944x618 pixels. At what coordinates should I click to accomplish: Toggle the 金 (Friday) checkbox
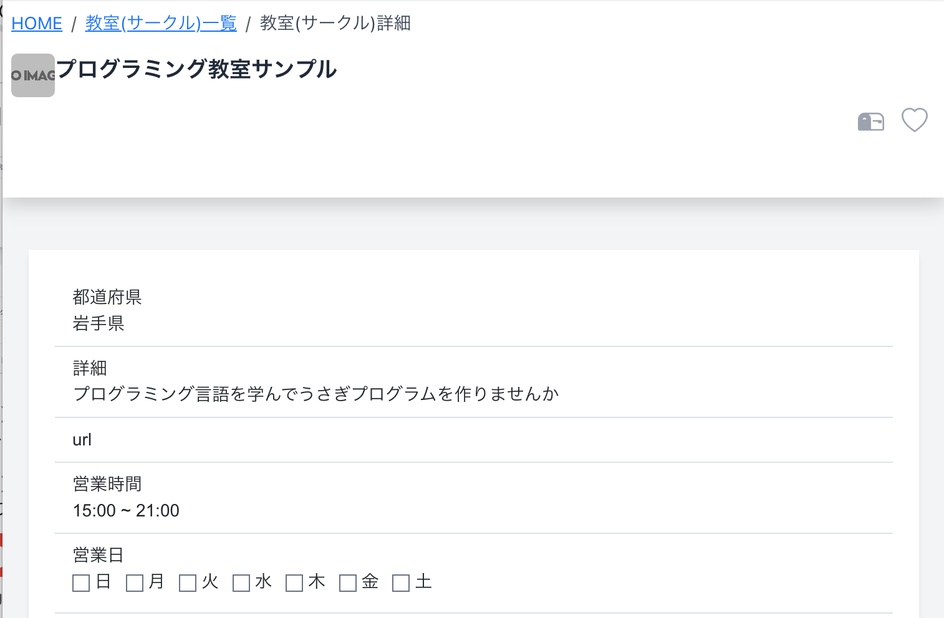(x=348, y=583)
